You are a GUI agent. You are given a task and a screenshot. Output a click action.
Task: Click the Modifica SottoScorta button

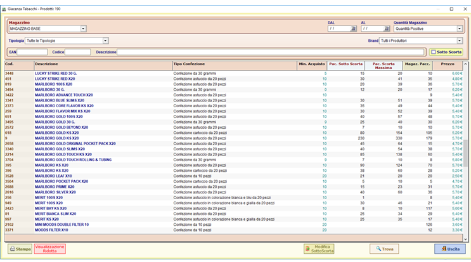pos(319,249)
